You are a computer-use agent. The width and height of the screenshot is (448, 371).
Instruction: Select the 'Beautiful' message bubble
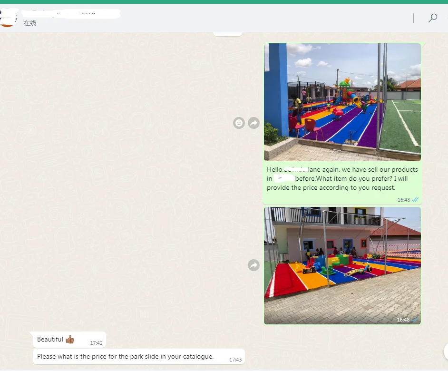coord(50,339)
